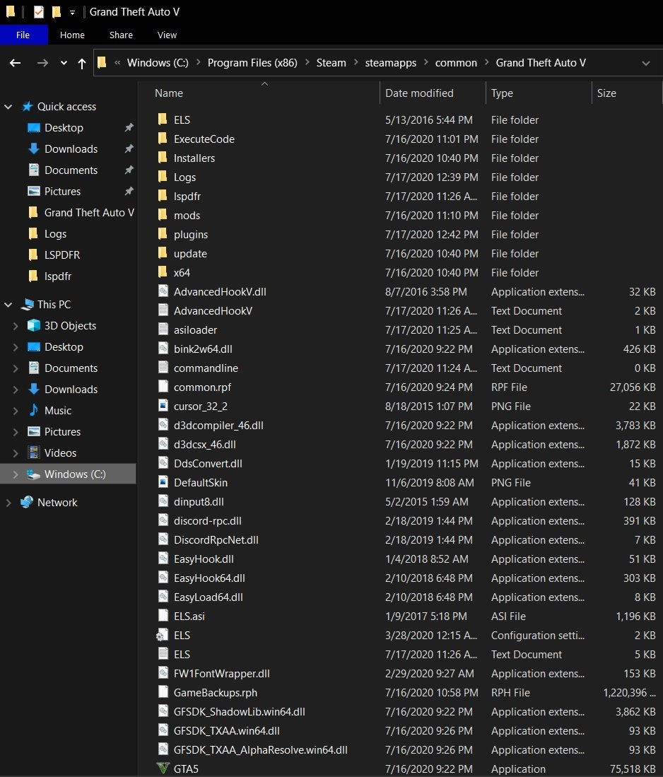Click New folder icon in title bar

pos(57,11)
